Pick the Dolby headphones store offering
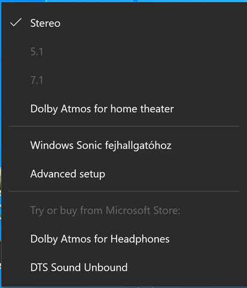This screenshot has height=288, width=247. pos(124,239)
